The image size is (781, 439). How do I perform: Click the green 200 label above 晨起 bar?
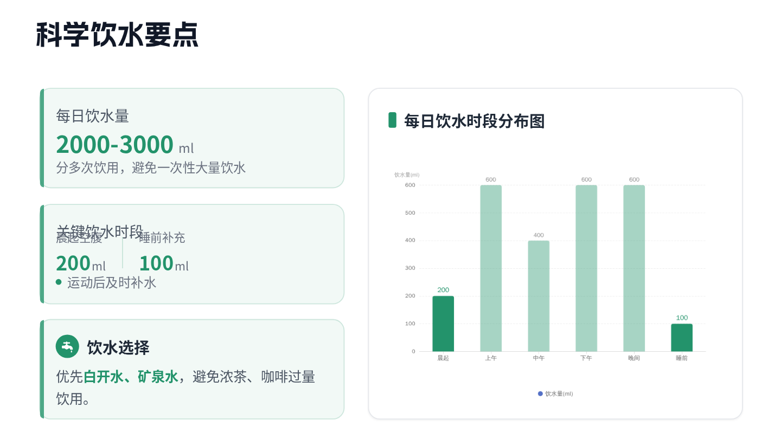pyautogui.click(x=443, y=290)
